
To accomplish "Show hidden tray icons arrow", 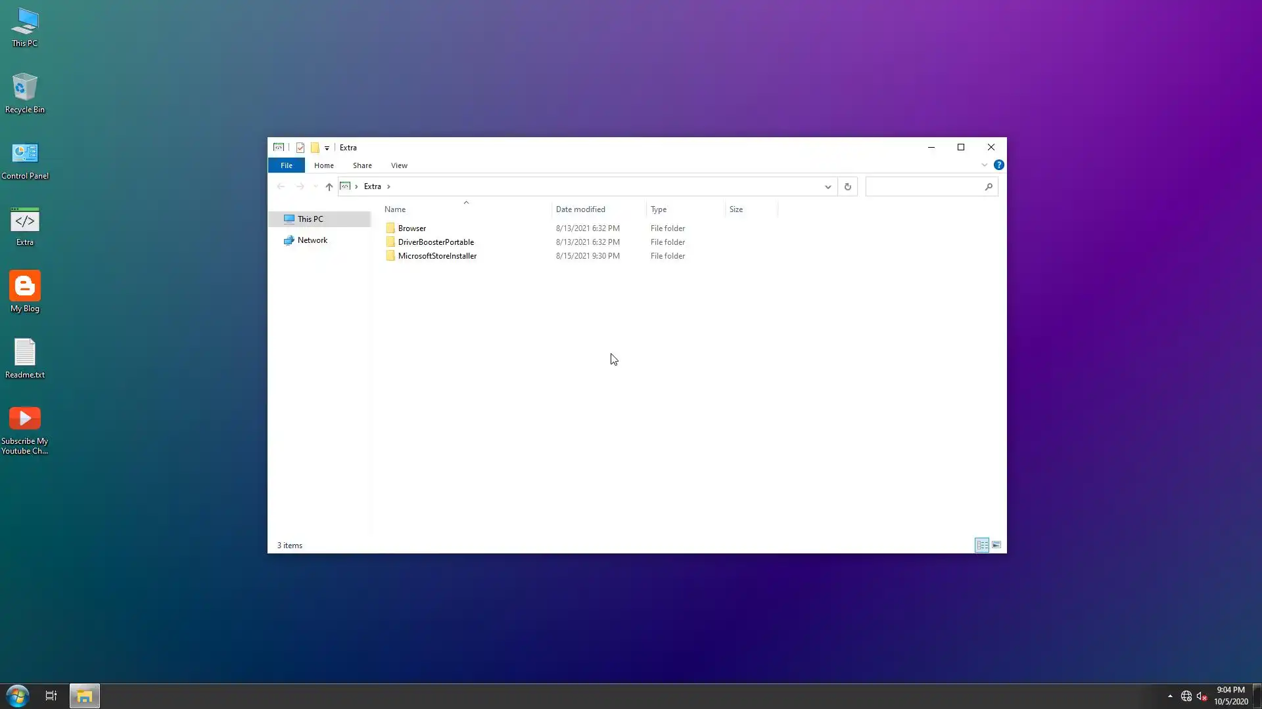I will (1170, 696).
